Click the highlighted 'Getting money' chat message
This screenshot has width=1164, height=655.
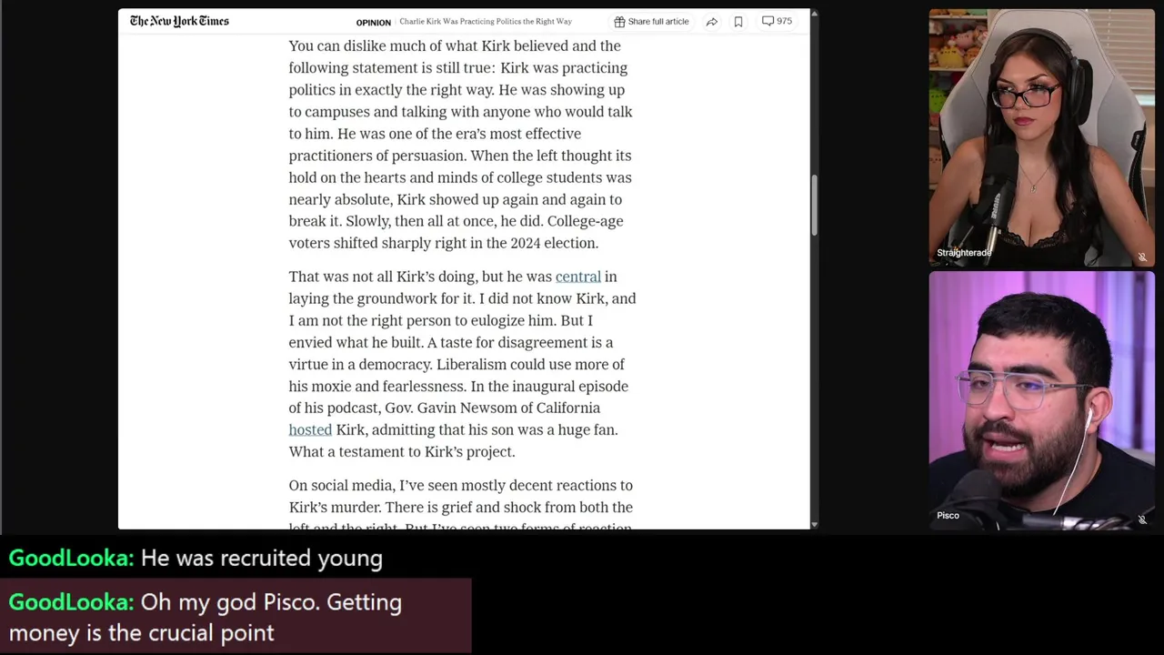[236, 617]
